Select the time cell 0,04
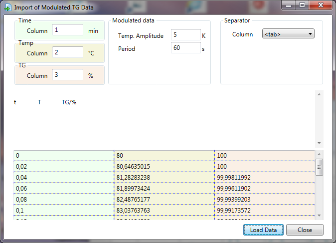This screenshot has width=336, height=243. [64, 177]
